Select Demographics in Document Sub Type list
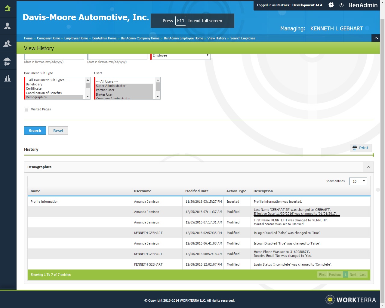This screenshot has height=308, width=385. [54, 97]
